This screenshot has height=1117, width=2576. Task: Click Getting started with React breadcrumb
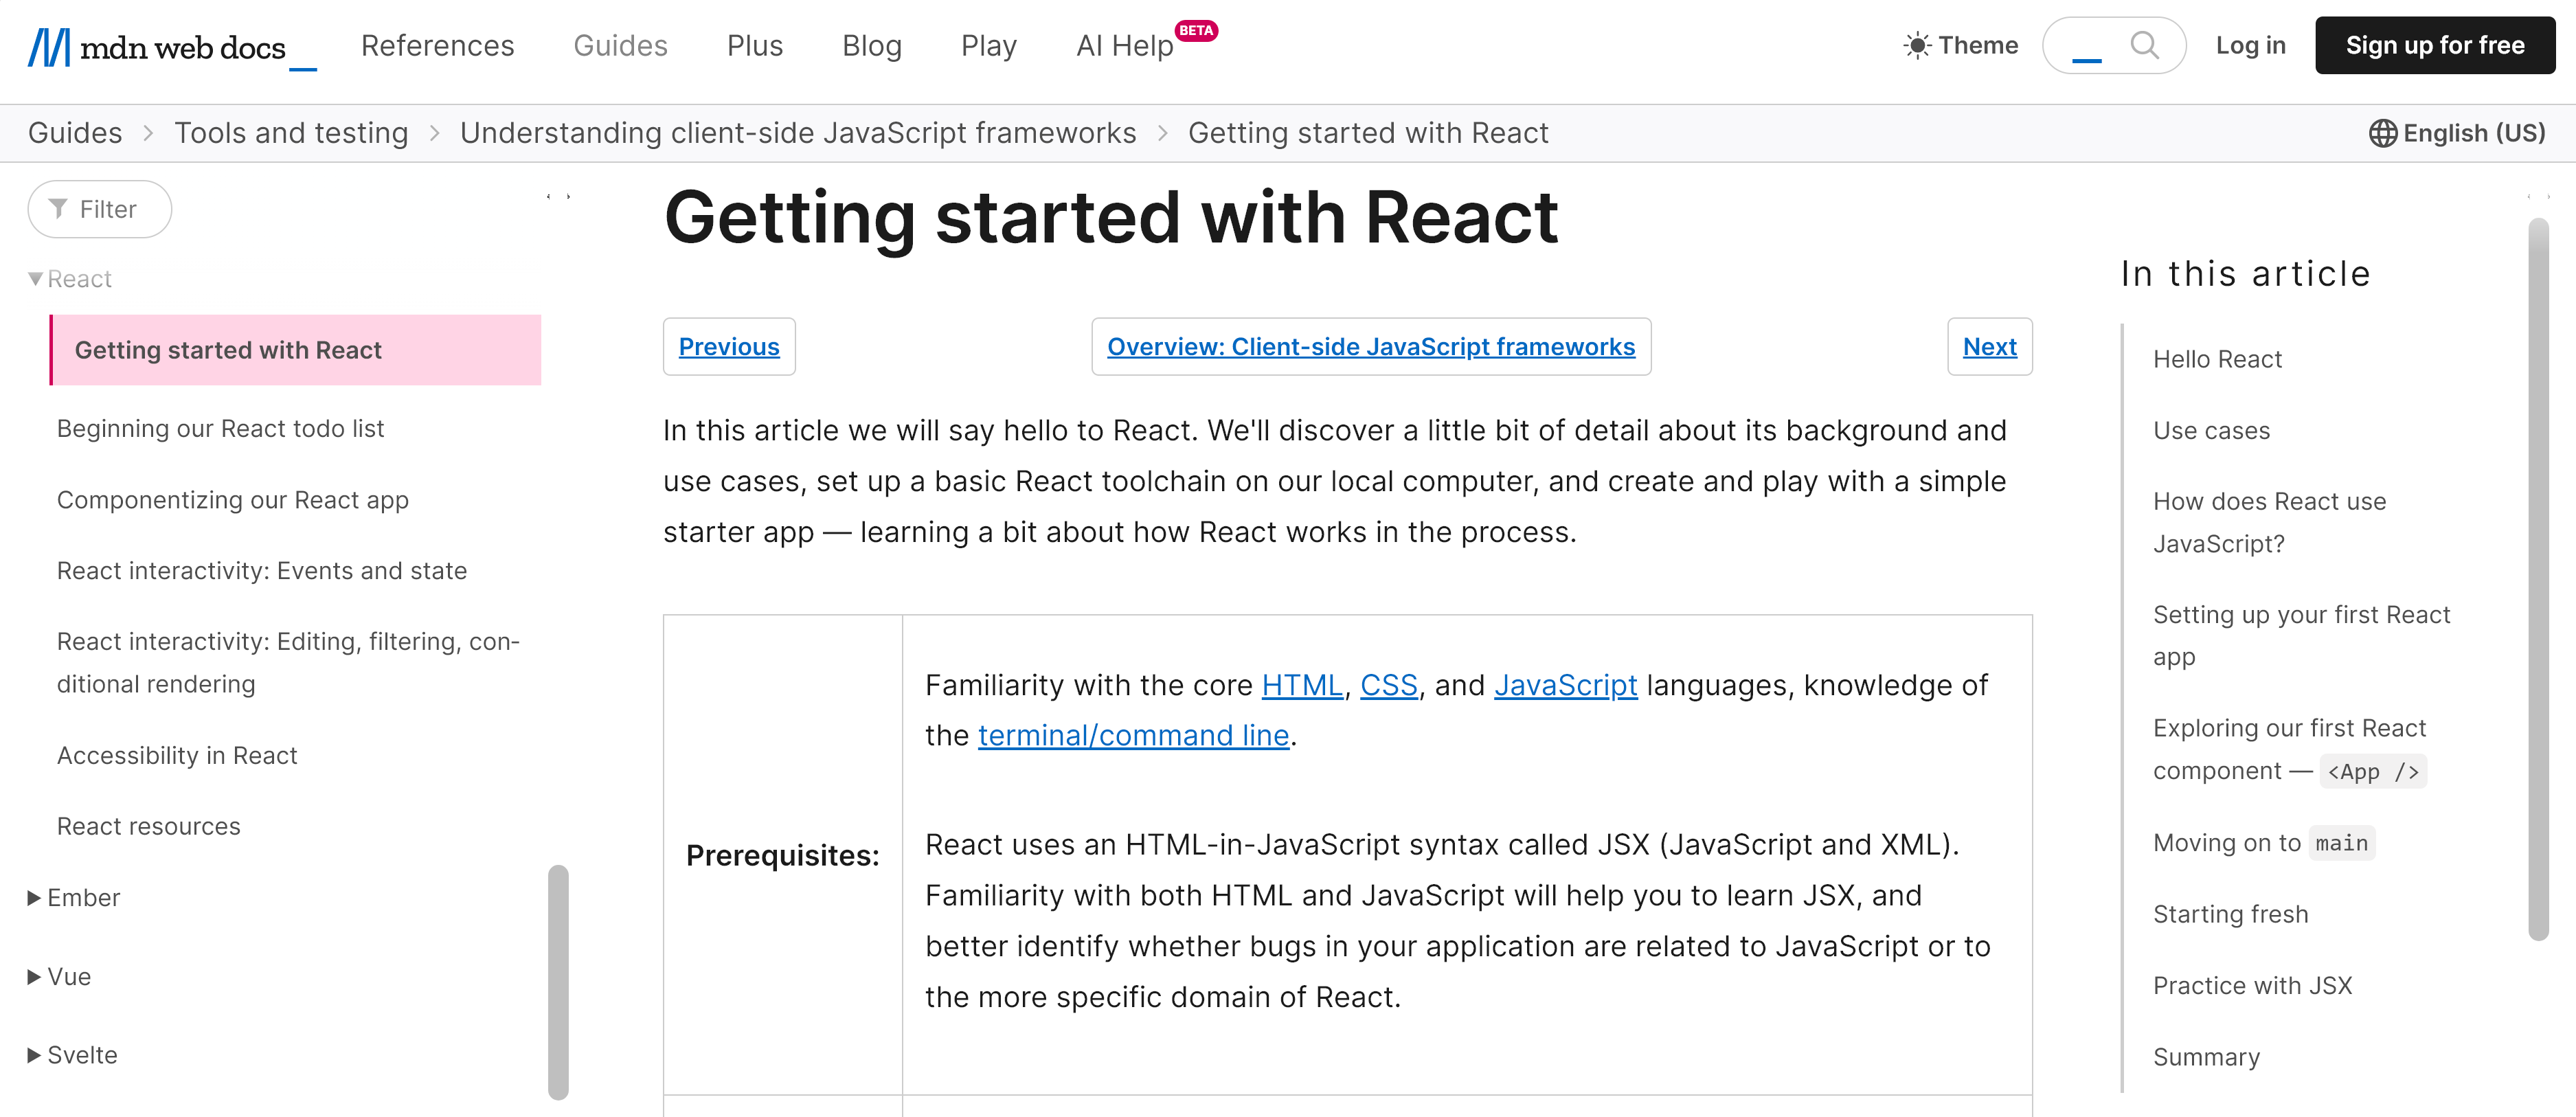point(1368,133)
